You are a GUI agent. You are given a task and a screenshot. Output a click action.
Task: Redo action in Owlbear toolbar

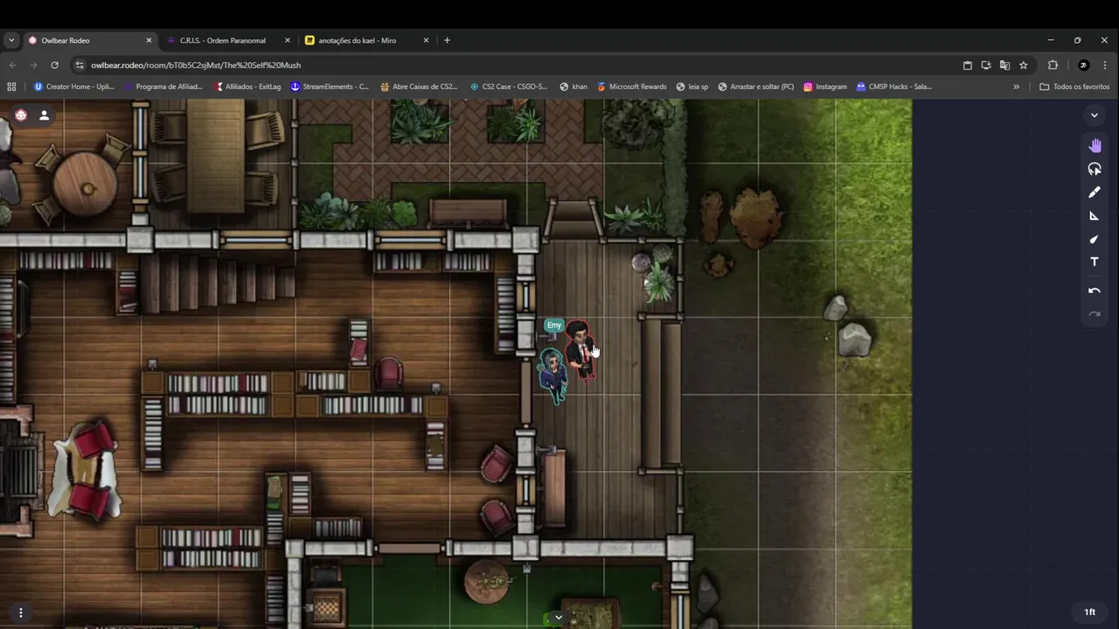coord(1095,314)
